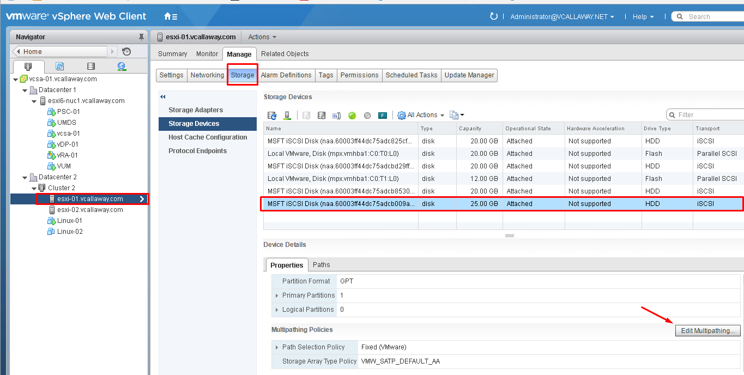Switch to the Alarm Definitions sub-tab

[x=286, y=75]
